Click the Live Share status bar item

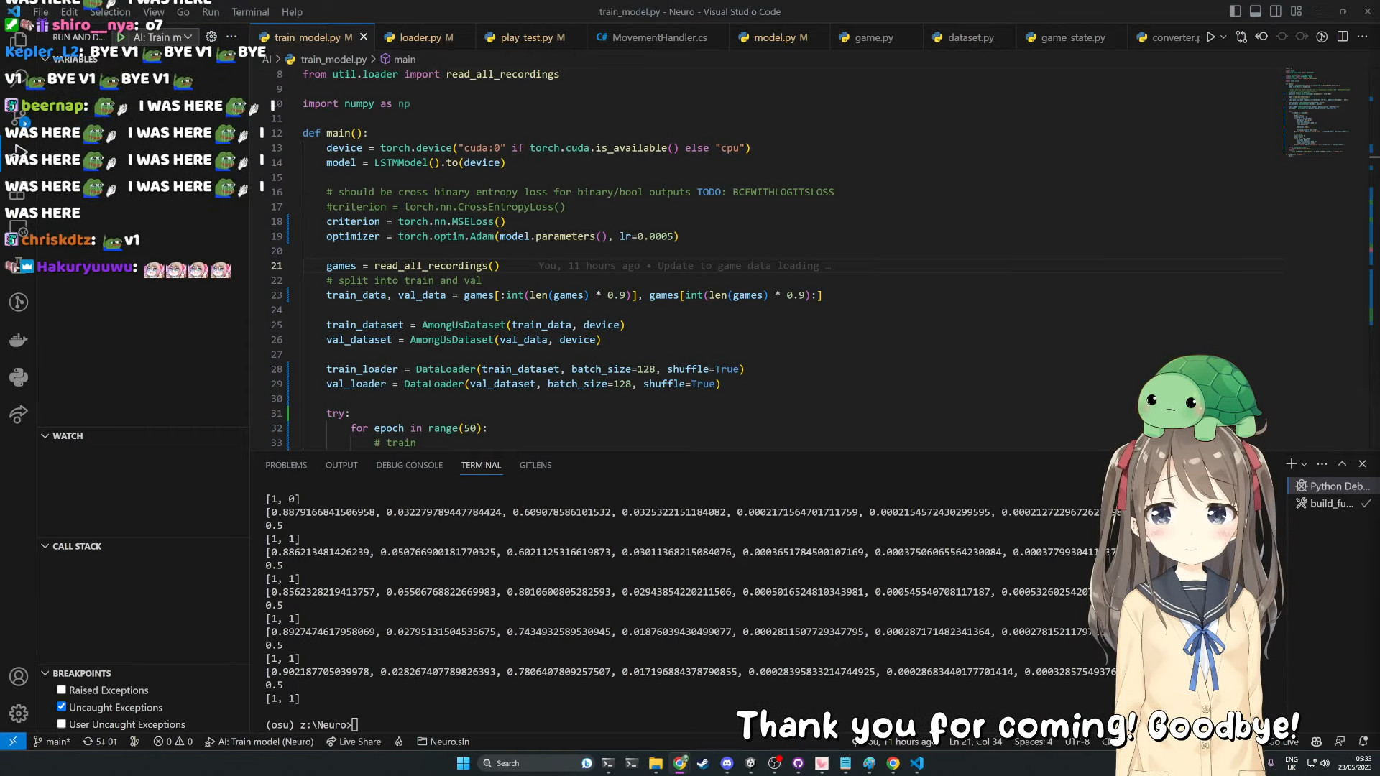point(354,742)
